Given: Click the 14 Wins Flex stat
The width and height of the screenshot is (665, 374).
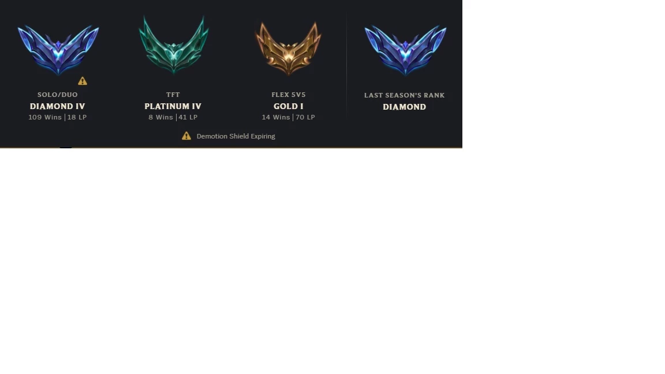Looking at the screenshot, I should coord(276,117).
